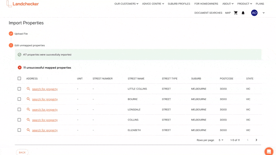Click search for property link, Lonsdale row
This screenshot has height=155, width=276.
click(x=45, y=109)
